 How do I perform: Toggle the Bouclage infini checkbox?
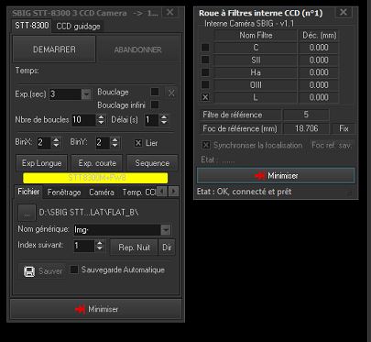pos(155,105)
